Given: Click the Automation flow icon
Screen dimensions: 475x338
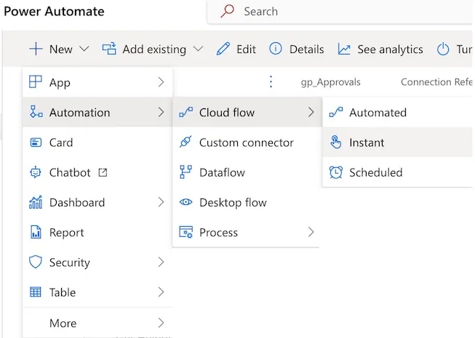Looking at the screenshot, I should [x=36, y=112].
